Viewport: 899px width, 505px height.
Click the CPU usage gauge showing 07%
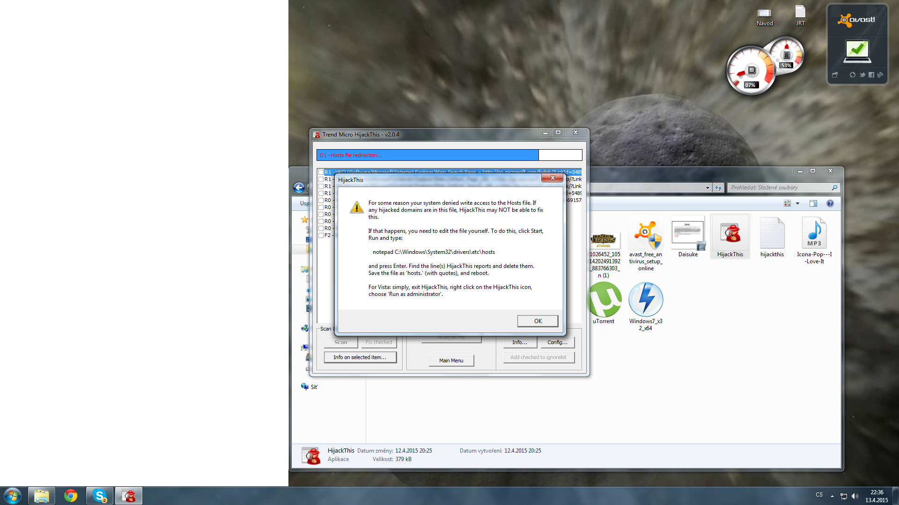point(751,70)
